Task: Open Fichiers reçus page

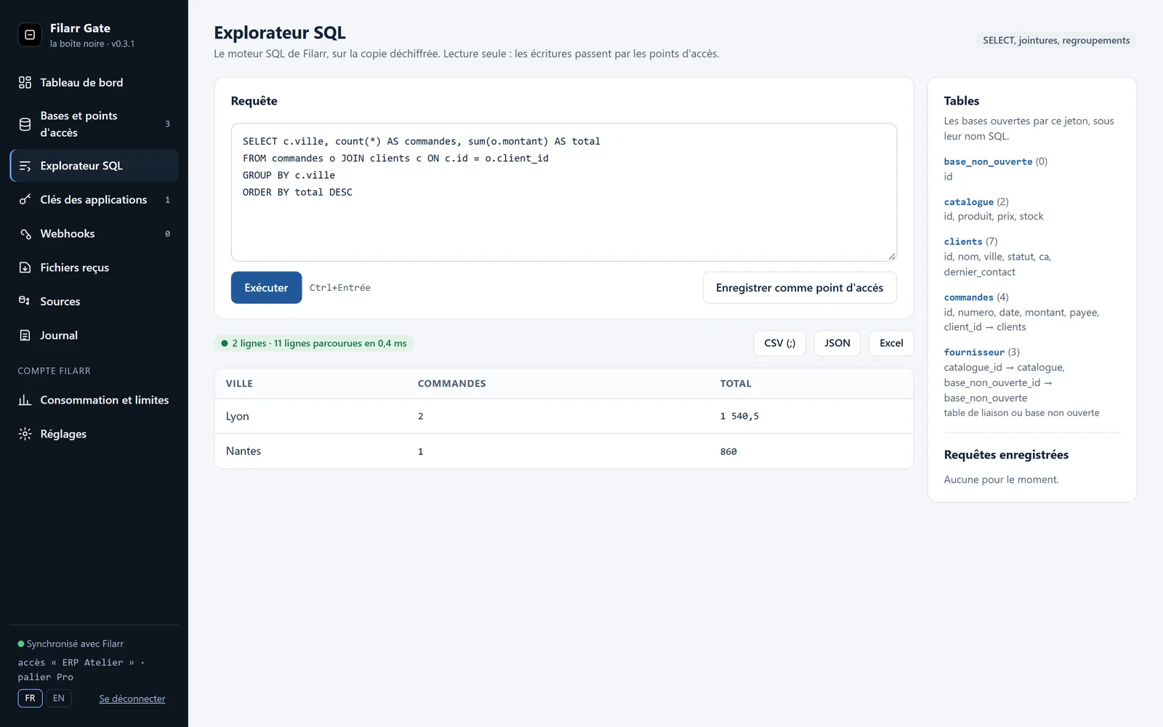Action: click(x=94, y=268)
